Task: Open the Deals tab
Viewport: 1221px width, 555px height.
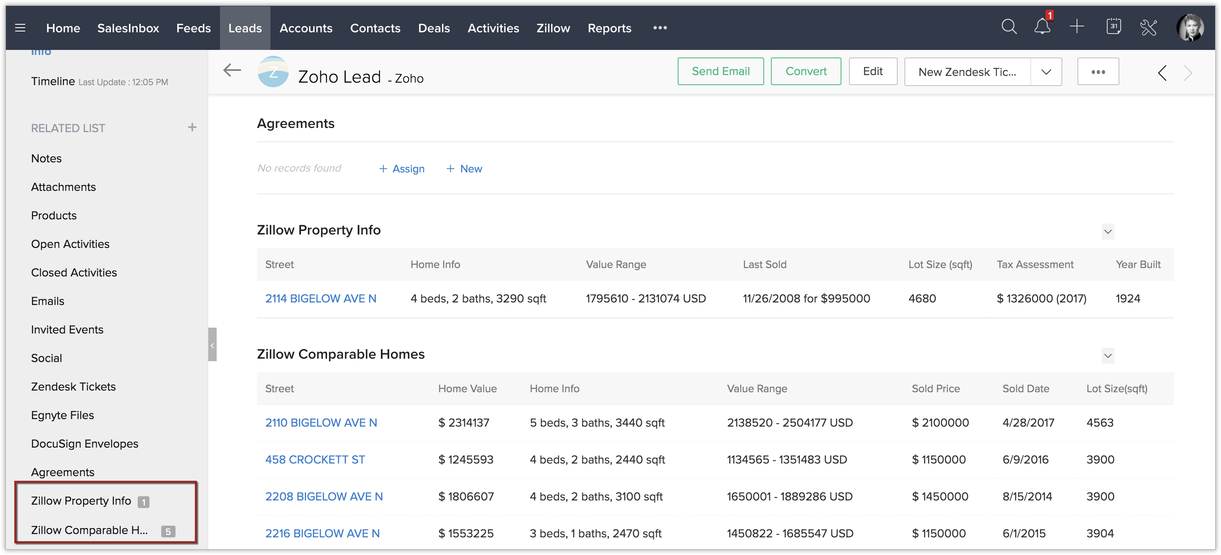Action: click(434, 28)
